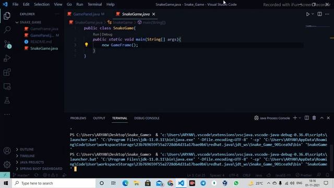Open the Run and Debug view
Viewport: 334px width, 188px height.
tap(7, 58)
